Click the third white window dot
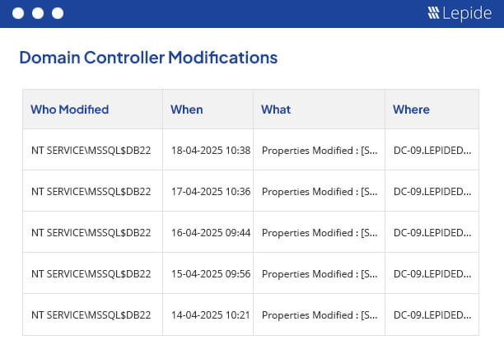Image resolution: width=504 pixels, height=354 pixels. [58, 13]
